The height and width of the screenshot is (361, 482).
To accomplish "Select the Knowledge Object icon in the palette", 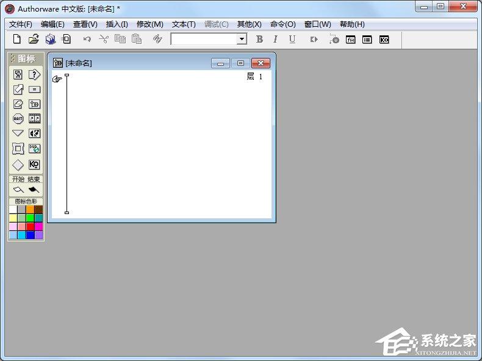I will tap(34, 165).
